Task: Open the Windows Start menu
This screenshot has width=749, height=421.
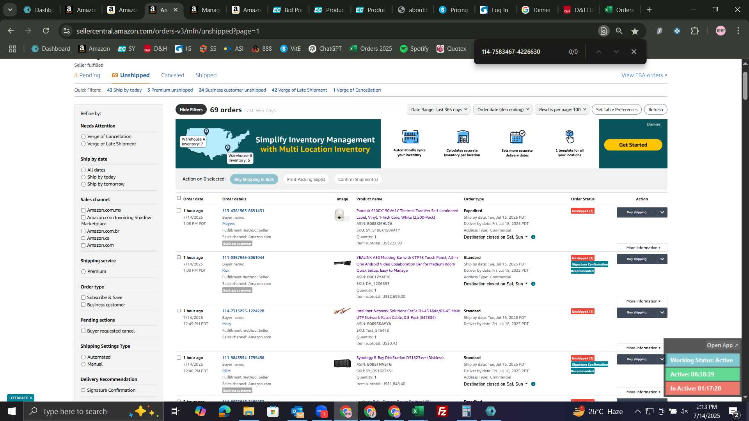Action: coord(11,411)
